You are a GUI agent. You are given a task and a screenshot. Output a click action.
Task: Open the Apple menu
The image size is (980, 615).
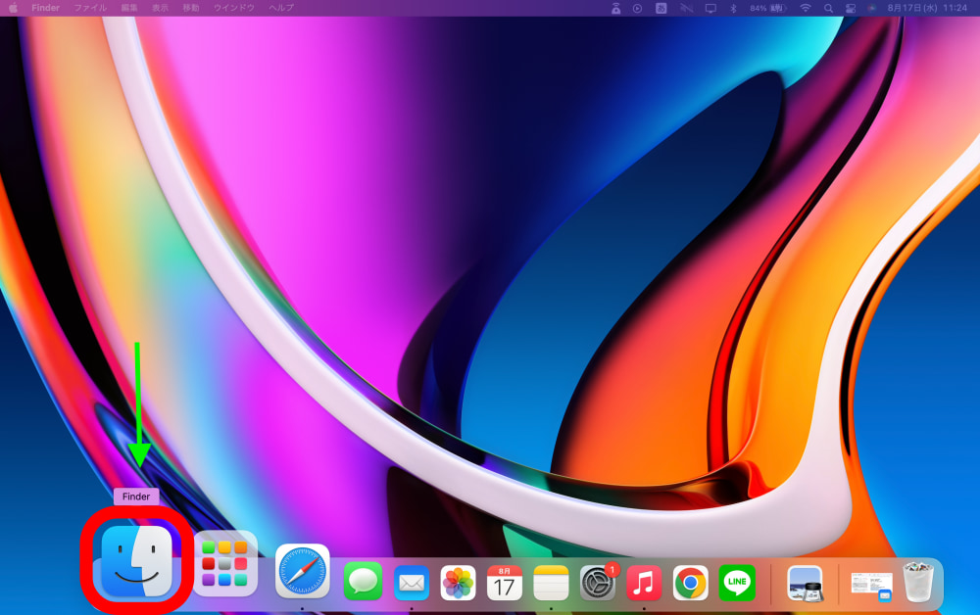tap(13, 8)
